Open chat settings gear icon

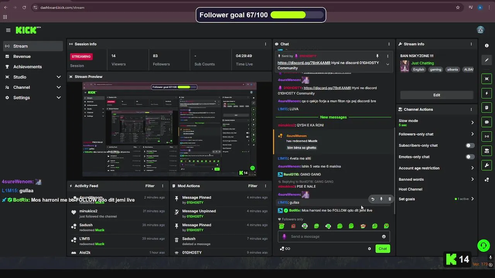point(369,249)
